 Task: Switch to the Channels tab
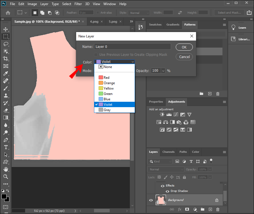coord(168,152)
